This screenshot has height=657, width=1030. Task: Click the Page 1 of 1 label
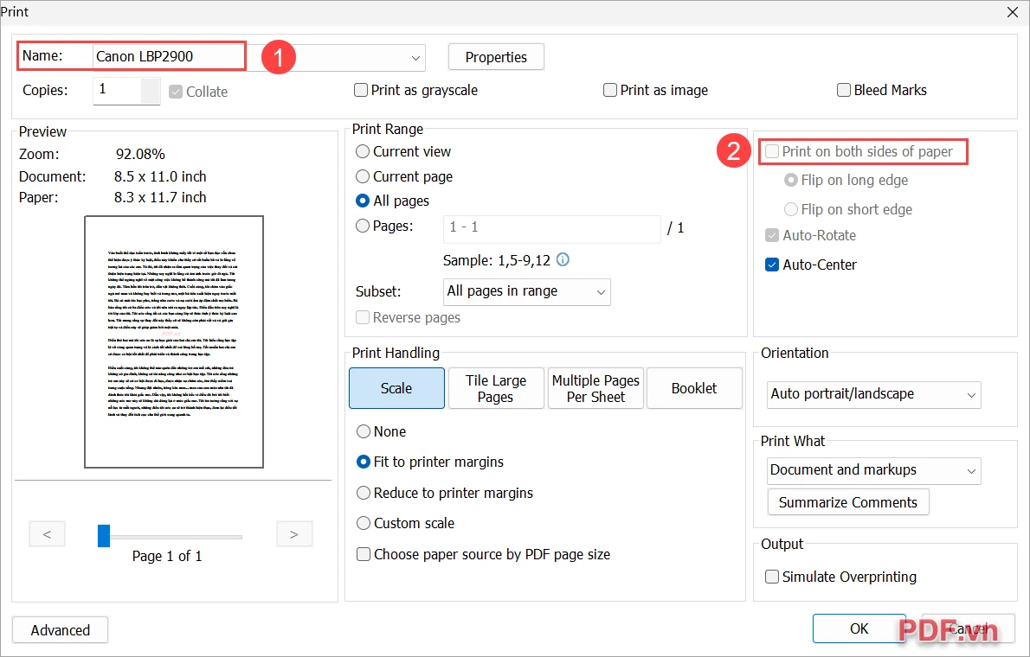(x=167, y=556)
